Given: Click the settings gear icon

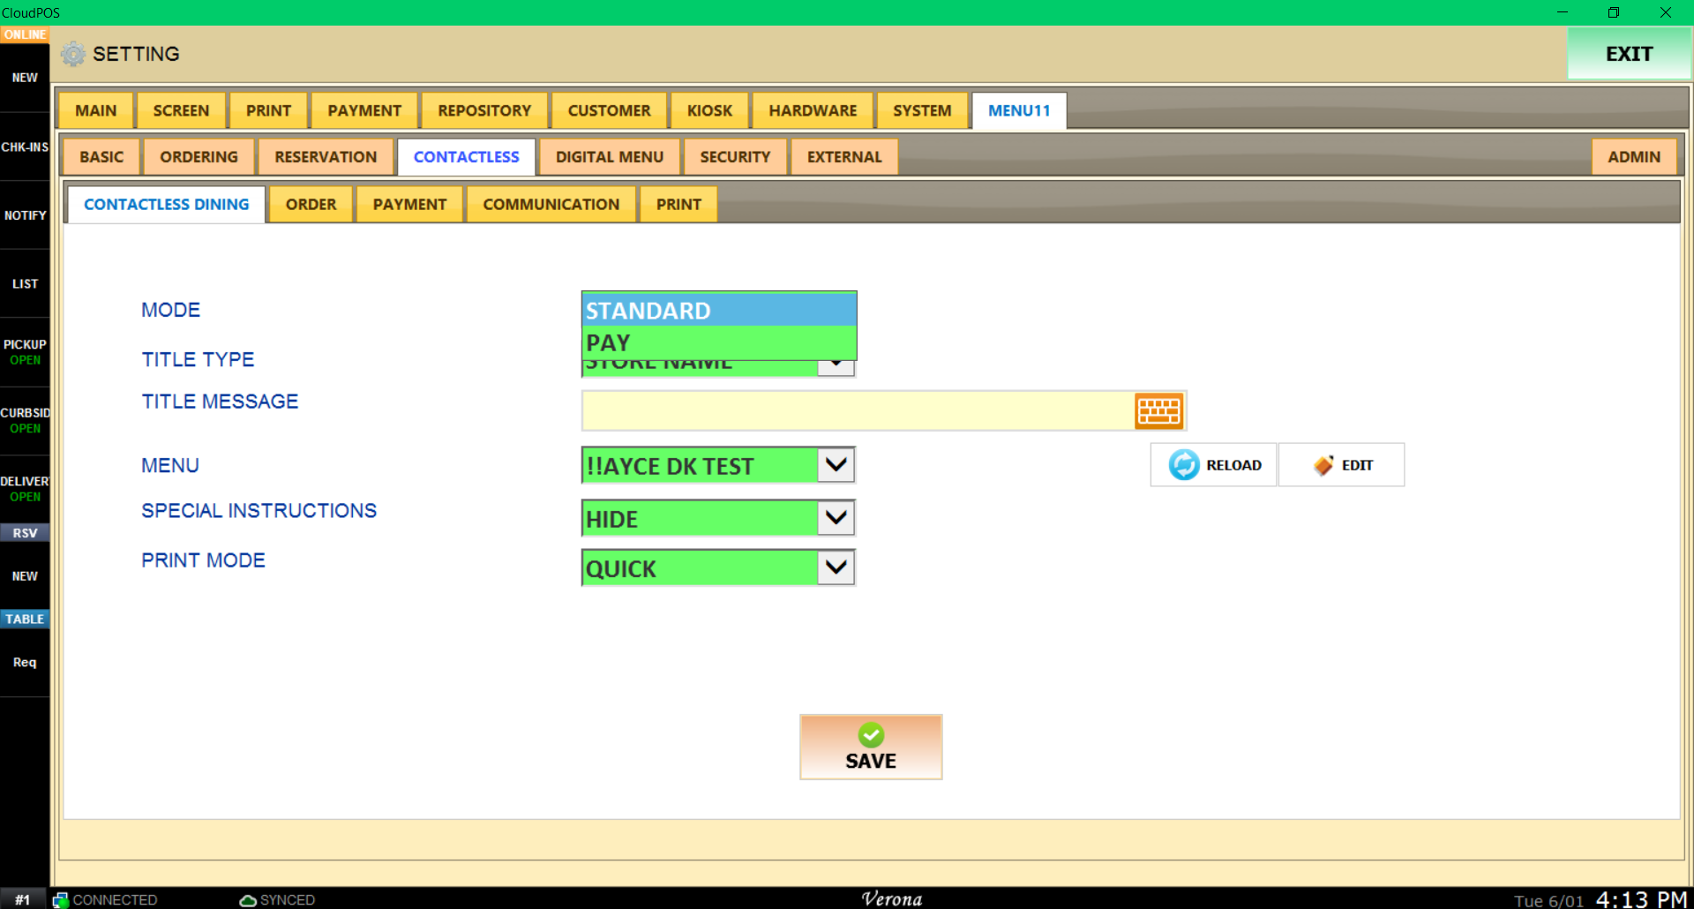Looking at the screenshot, I should (73, 54).
